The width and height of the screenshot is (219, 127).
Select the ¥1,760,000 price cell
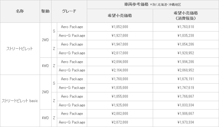point(120,79)
